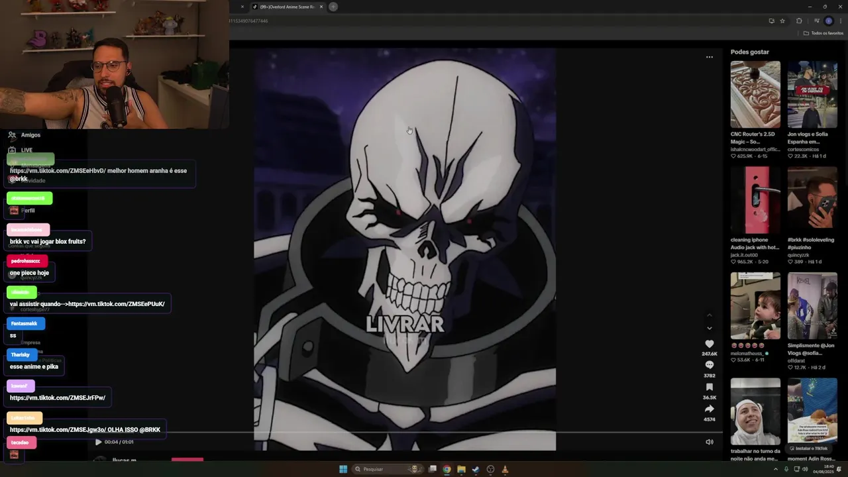Open OBS Studio from the taskbar

(490, 469)
